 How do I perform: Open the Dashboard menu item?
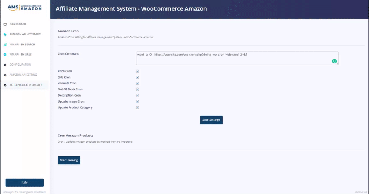click(18, 24)
